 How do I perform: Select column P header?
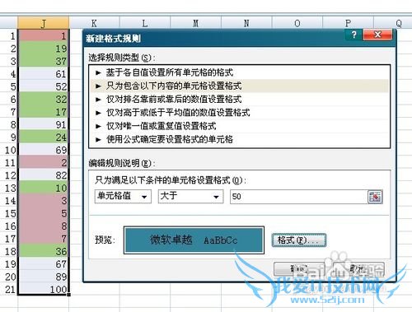pos(348,23)
